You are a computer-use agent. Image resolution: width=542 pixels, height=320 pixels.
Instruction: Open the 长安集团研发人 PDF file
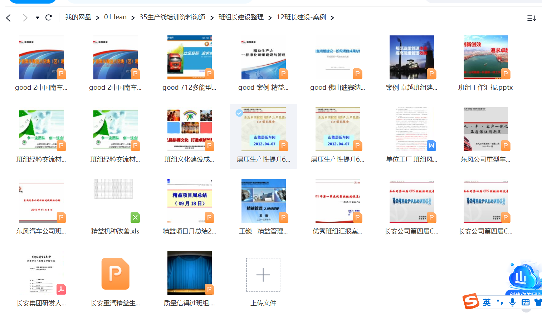41,273
